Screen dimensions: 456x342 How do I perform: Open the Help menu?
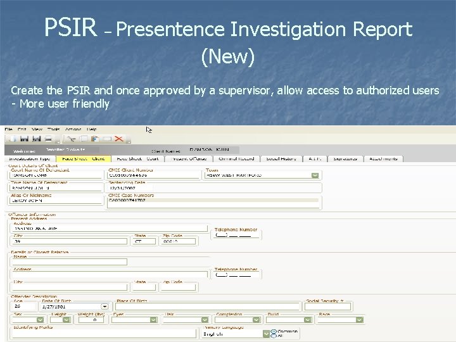click(x=92, y=129)
